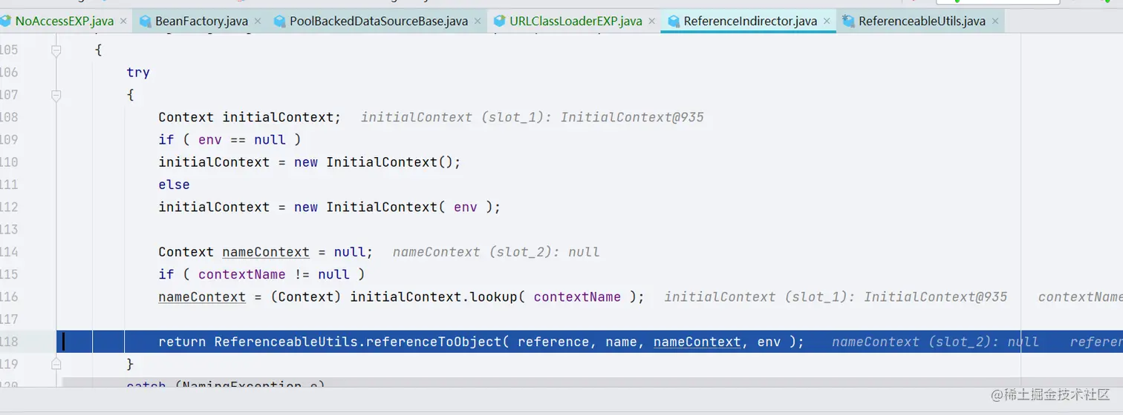1123x415 pixels.
Task: Click the return keyword on line 118
Action: (x=182, y=342)
